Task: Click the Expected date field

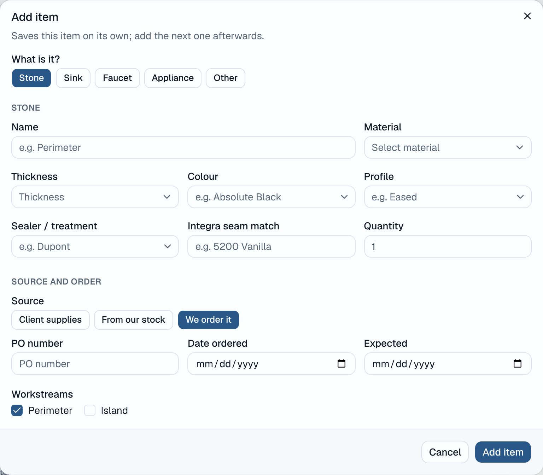Action: pos(448,364)
